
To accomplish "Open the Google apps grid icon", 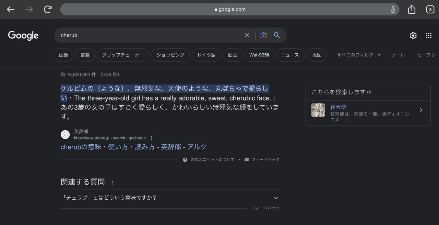I will coord(428,36).
